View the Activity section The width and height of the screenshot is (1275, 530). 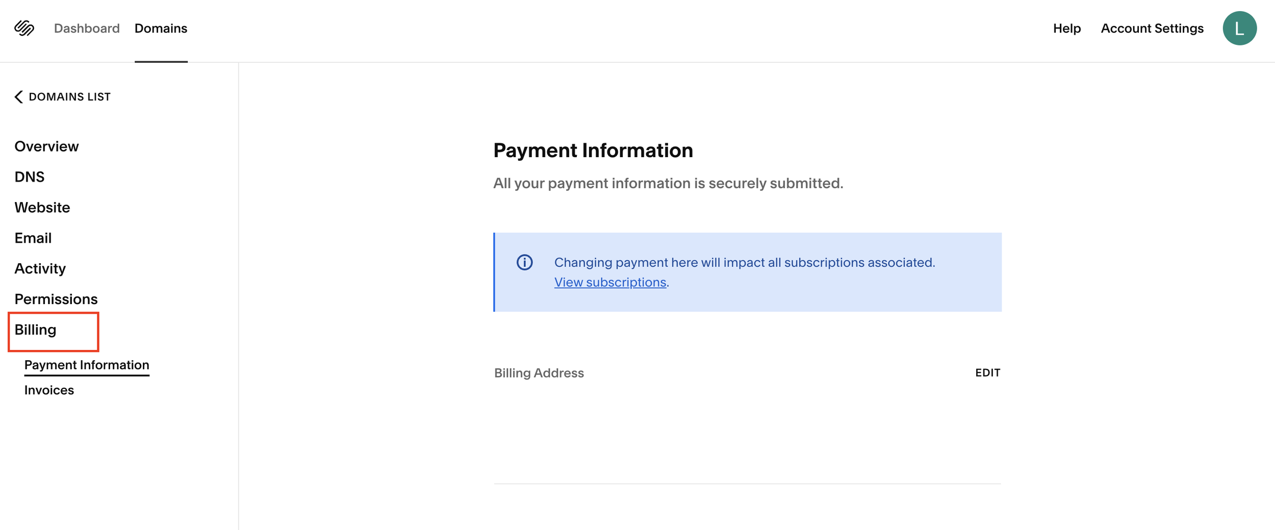click(40, 269)
